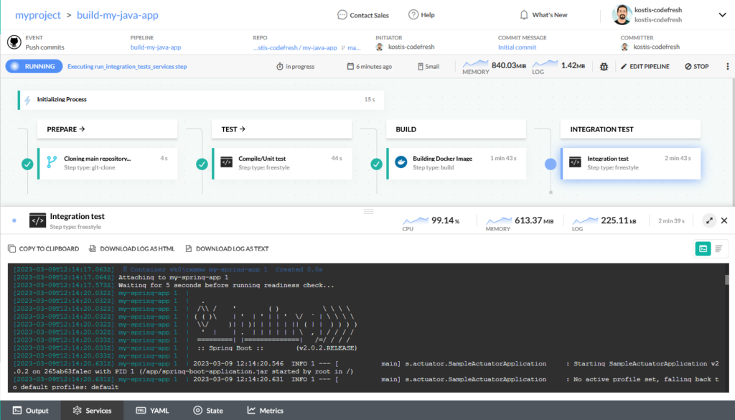735x420 pixels.
Task: Click the git-clone branch icon
Action: 52,162
